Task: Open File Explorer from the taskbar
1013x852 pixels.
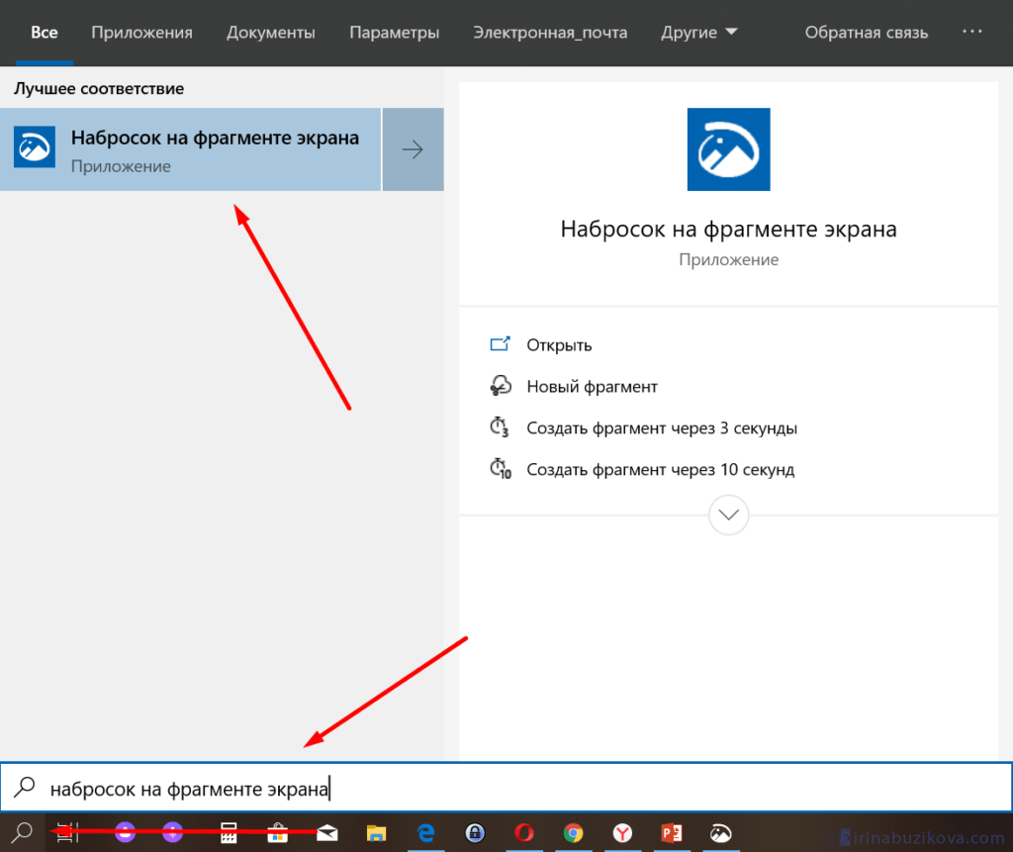Action: pyautogui.click(x=376, y=833)
